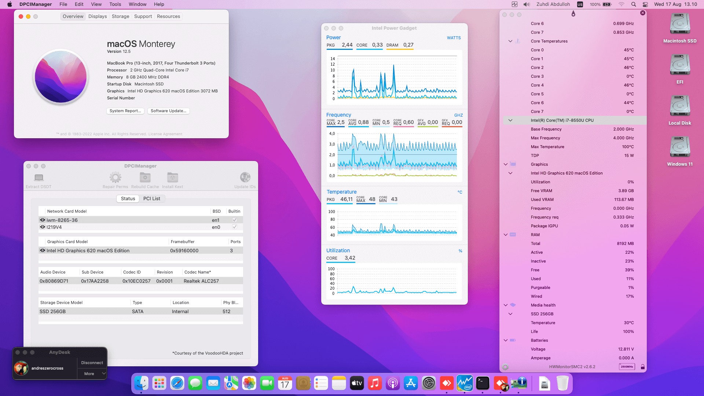Select the Storage tab in About This Mac
The width and height of the screenshot is (704, 396).
coord(120,16)
